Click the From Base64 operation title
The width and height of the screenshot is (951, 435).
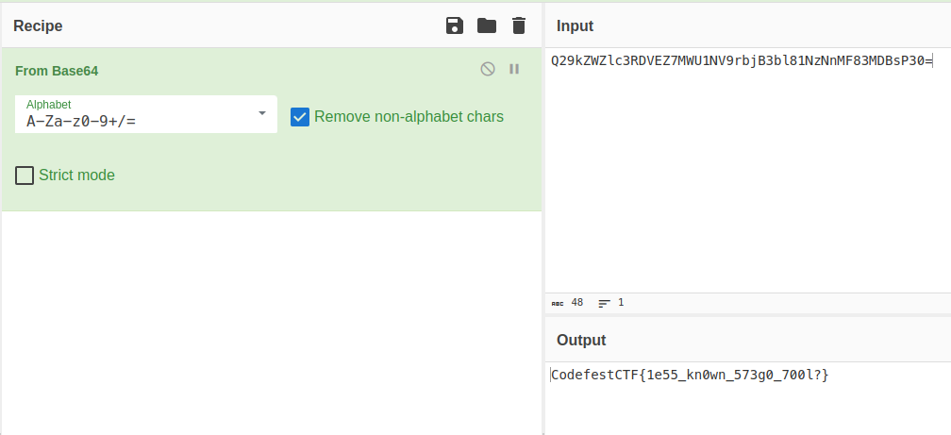(x=57, y=71)
